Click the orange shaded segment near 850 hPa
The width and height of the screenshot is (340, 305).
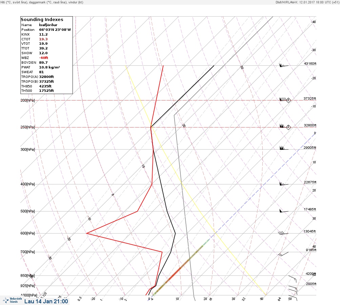[175, 273]
